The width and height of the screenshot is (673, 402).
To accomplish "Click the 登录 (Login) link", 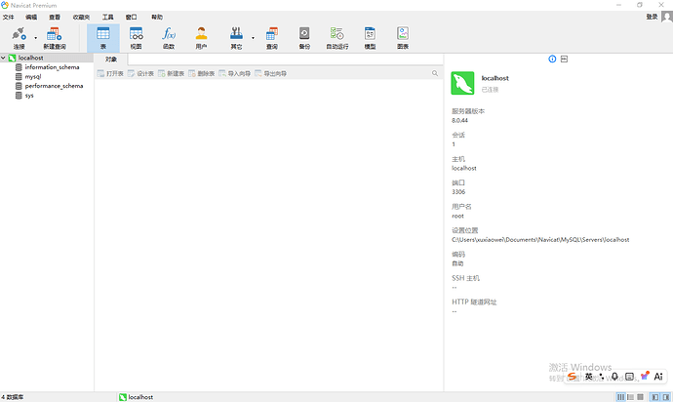I will [652, 17].
